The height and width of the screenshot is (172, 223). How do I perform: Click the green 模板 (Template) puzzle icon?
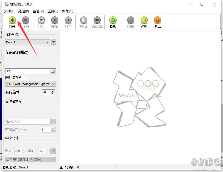click(x=113, y=20)
